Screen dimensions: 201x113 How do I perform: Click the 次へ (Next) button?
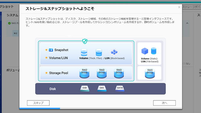[x=165, y=103]
